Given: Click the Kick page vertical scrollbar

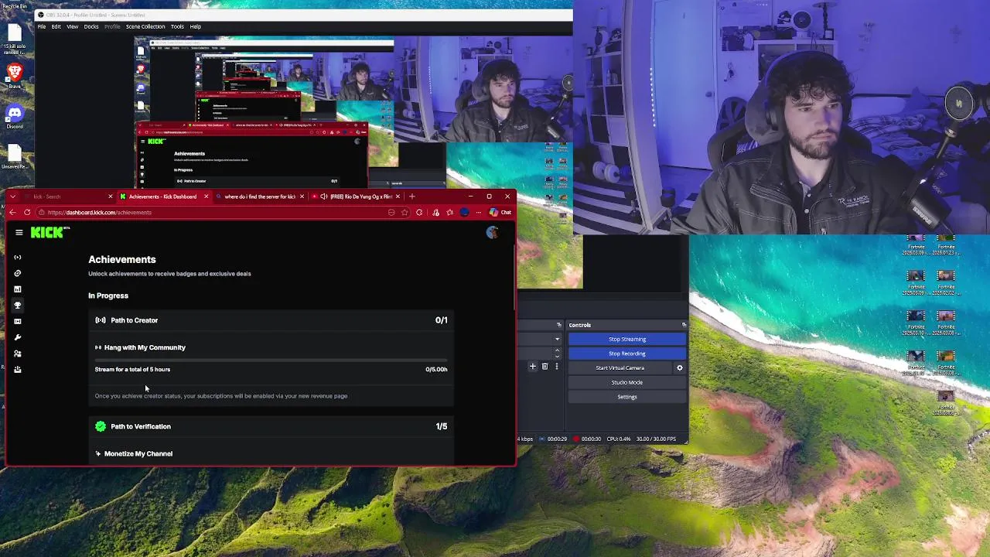Looking at the screenshot, I should [514, 278].
